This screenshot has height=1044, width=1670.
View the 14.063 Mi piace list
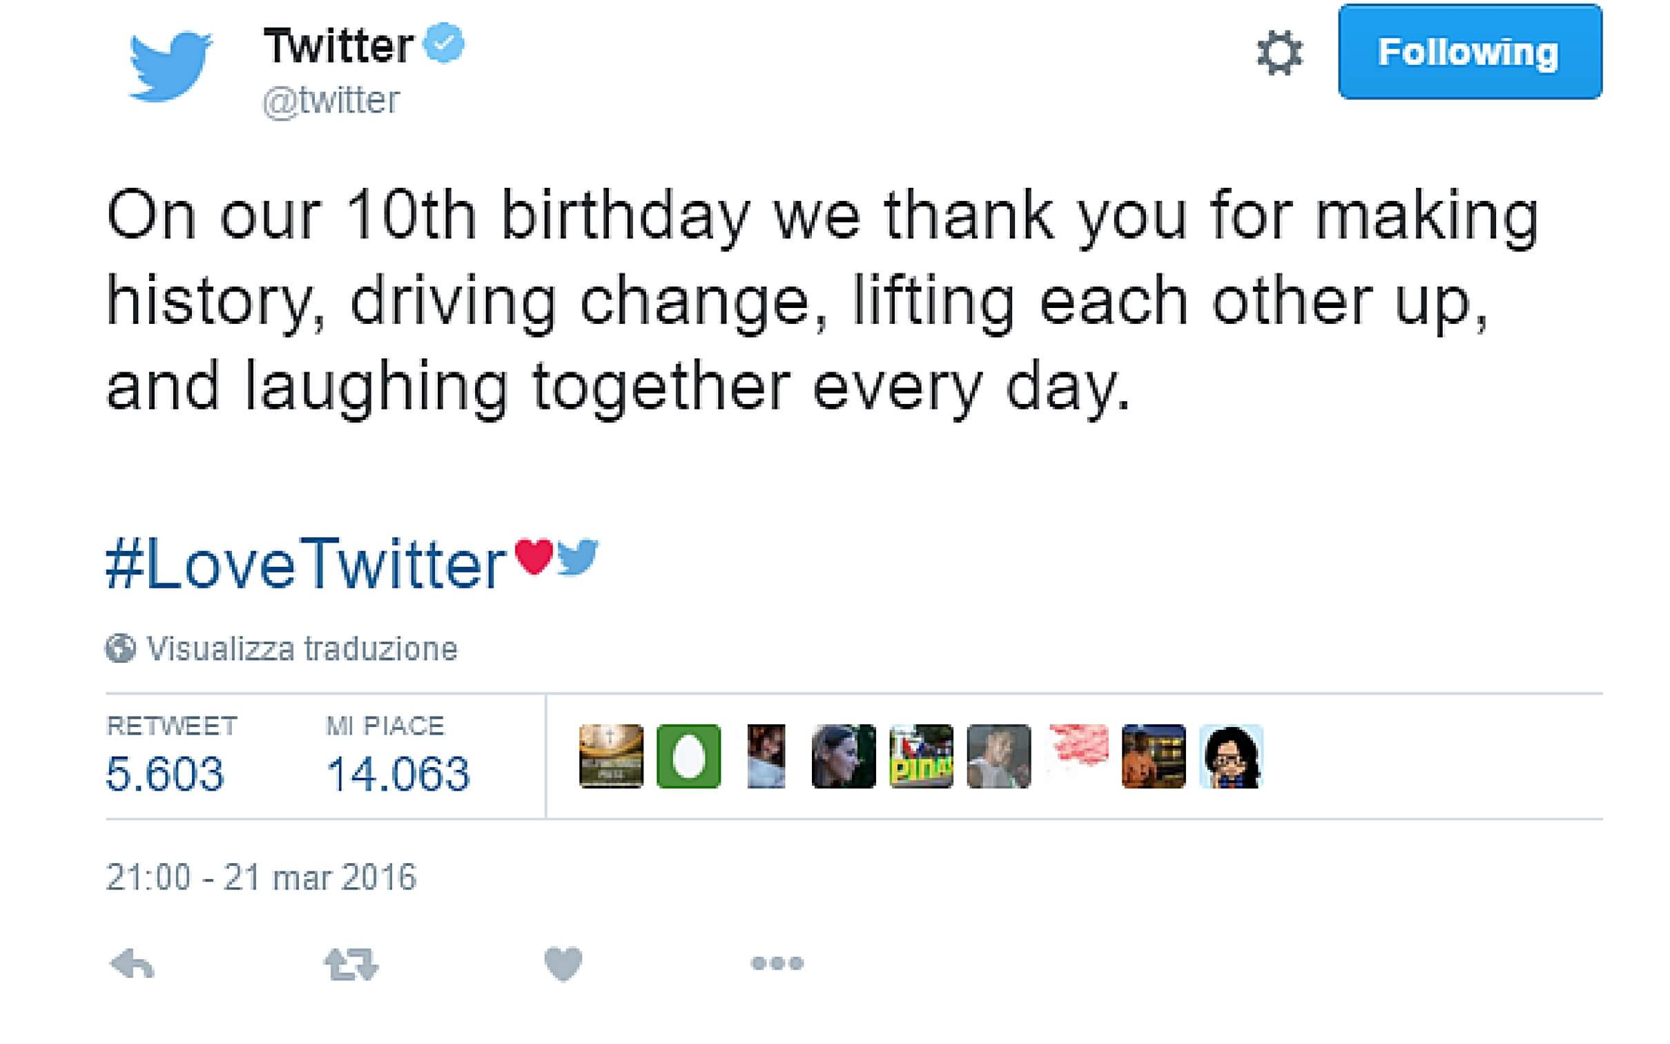click(x=398, y=773)
